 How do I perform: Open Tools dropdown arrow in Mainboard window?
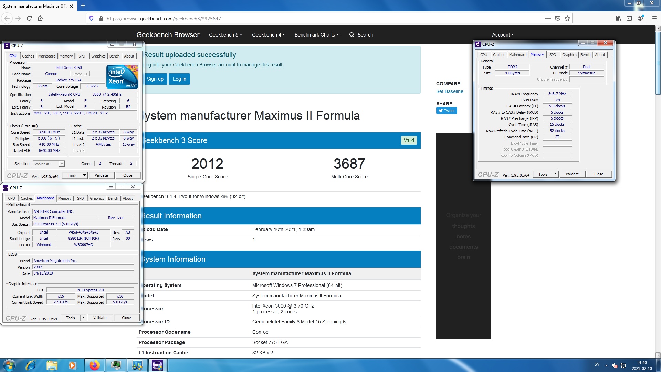click(x=83, y=318)
